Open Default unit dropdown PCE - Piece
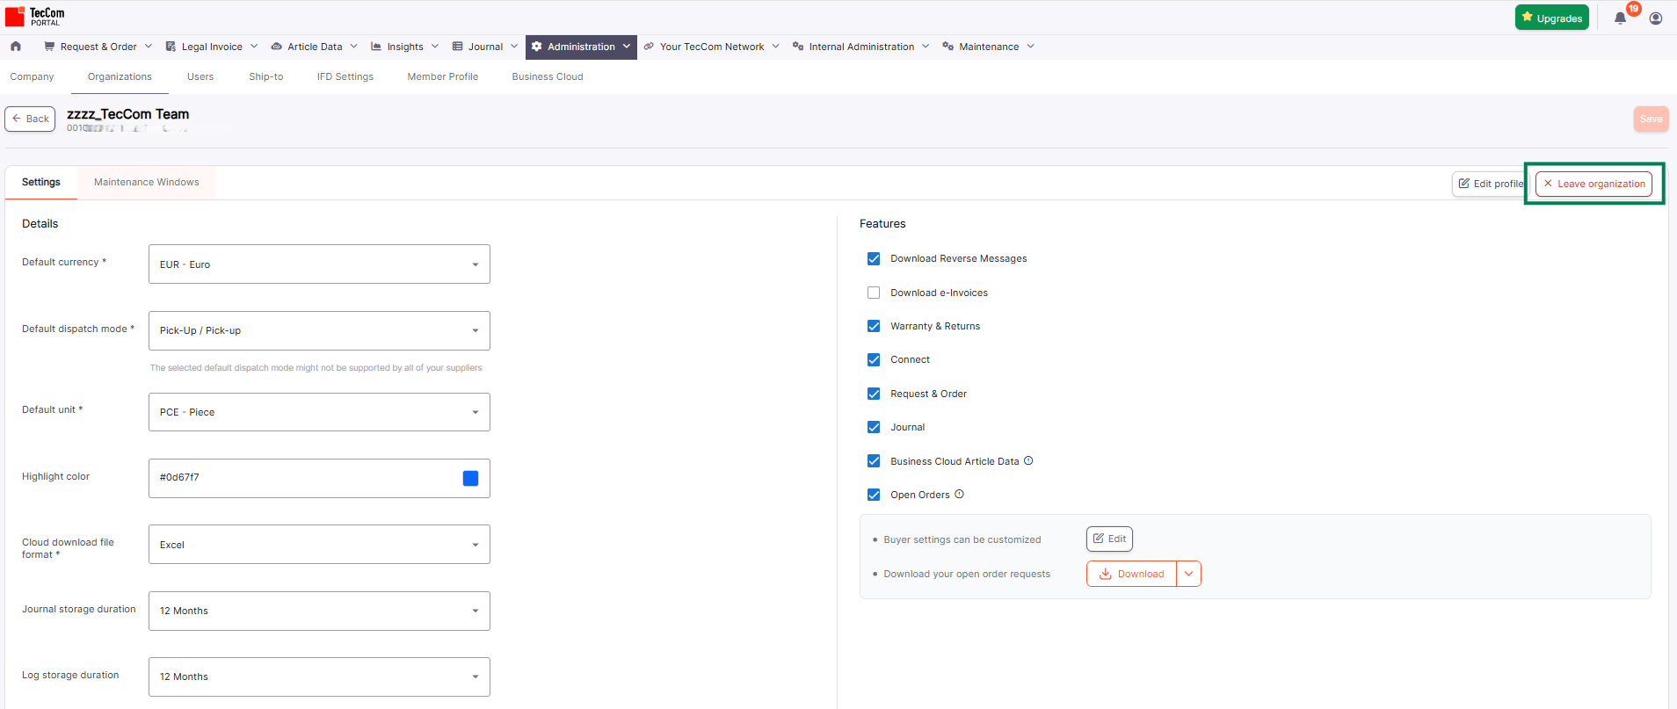Viewport: 1677px width, 709px height. click(x=319, y=412)
